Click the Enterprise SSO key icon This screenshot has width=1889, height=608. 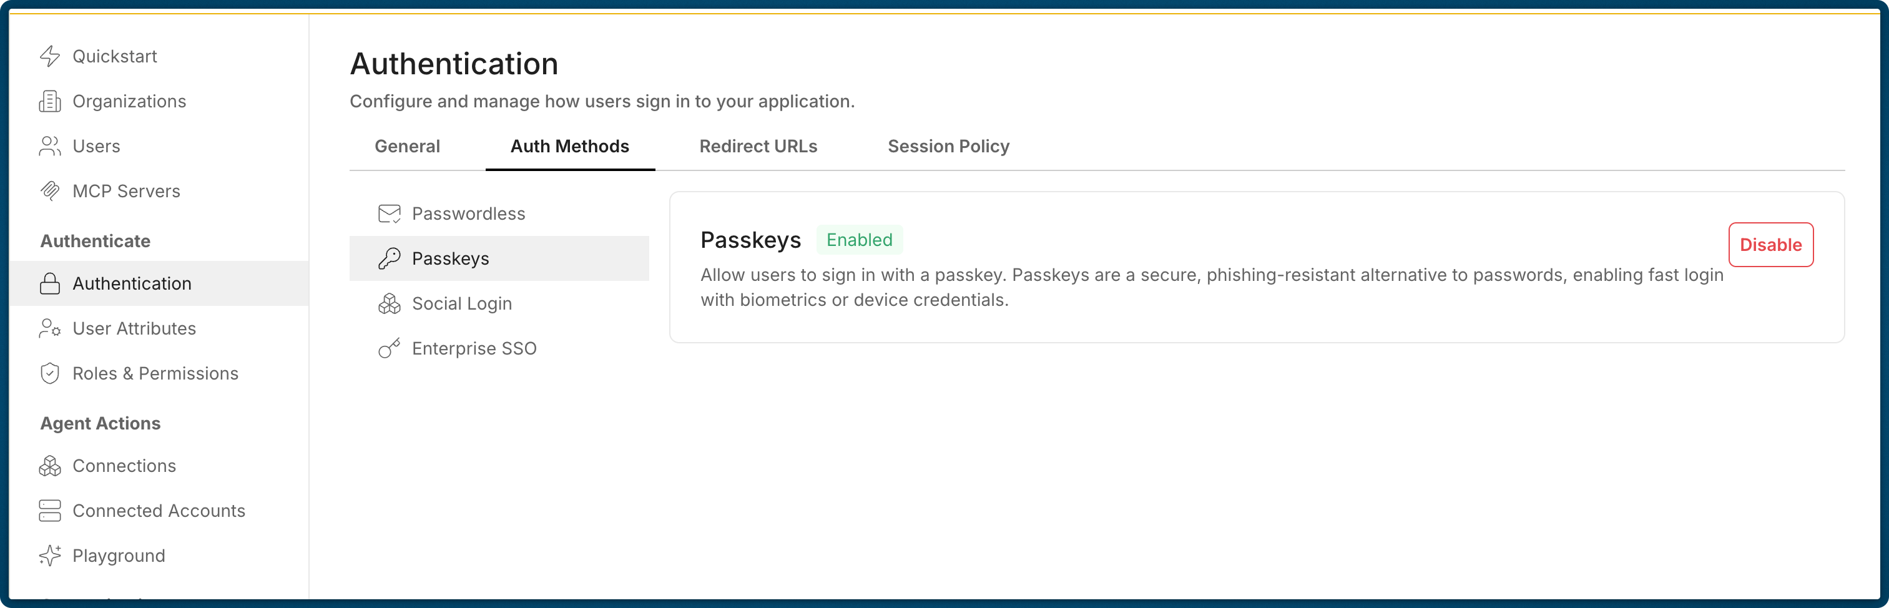[390, 348]
